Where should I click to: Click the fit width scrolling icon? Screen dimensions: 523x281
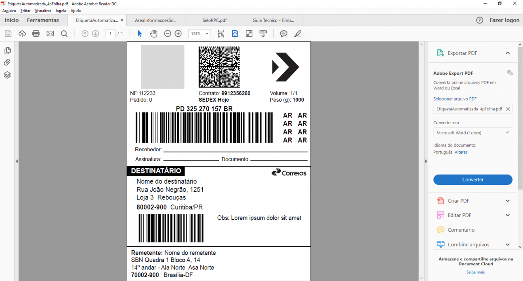[x=220, y=34]
